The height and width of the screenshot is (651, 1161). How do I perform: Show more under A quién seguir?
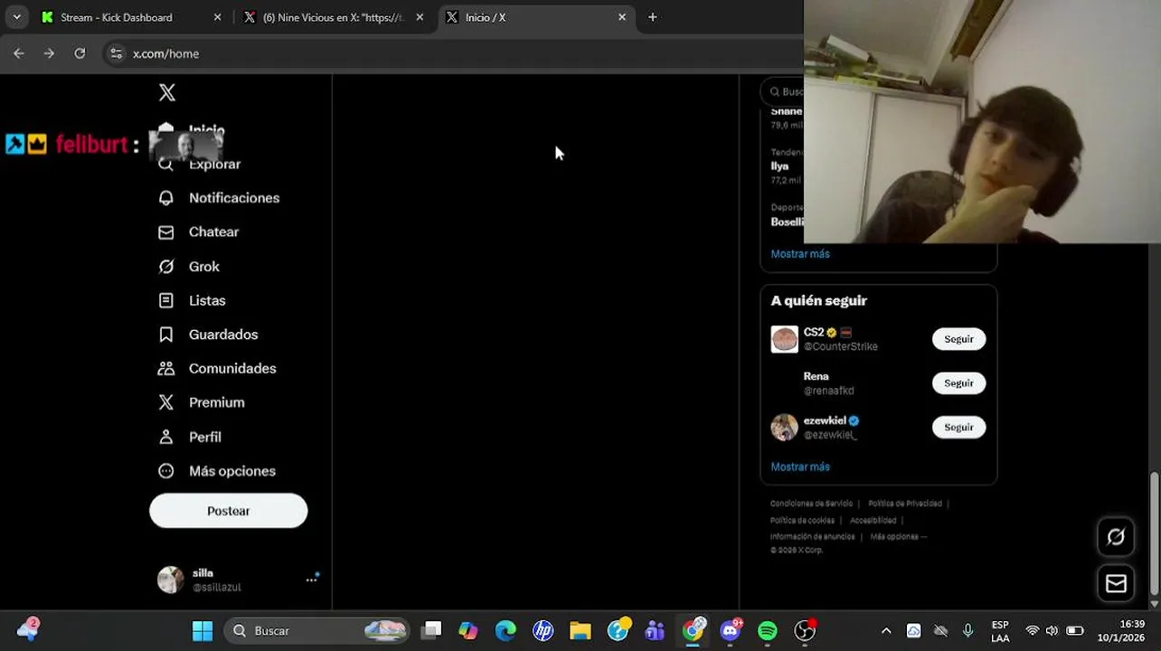point(800,467)
